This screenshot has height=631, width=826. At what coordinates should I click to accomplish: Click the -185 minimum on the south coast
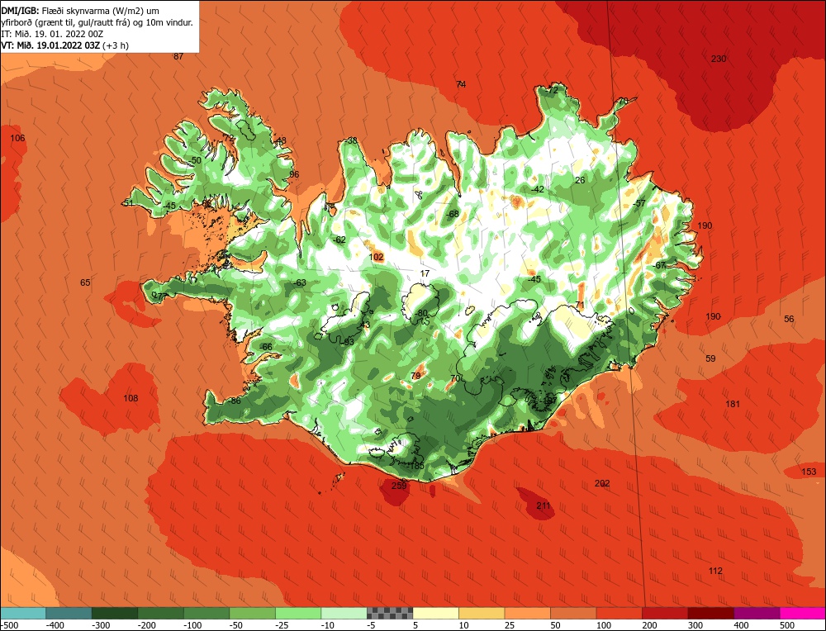pyautogui.click(x=415, y=466)
